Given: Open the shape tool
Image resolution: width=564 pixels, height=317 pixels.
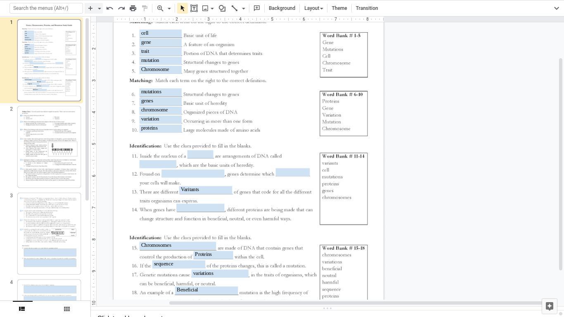Looking at the screenshot, I should pos(222,8).
